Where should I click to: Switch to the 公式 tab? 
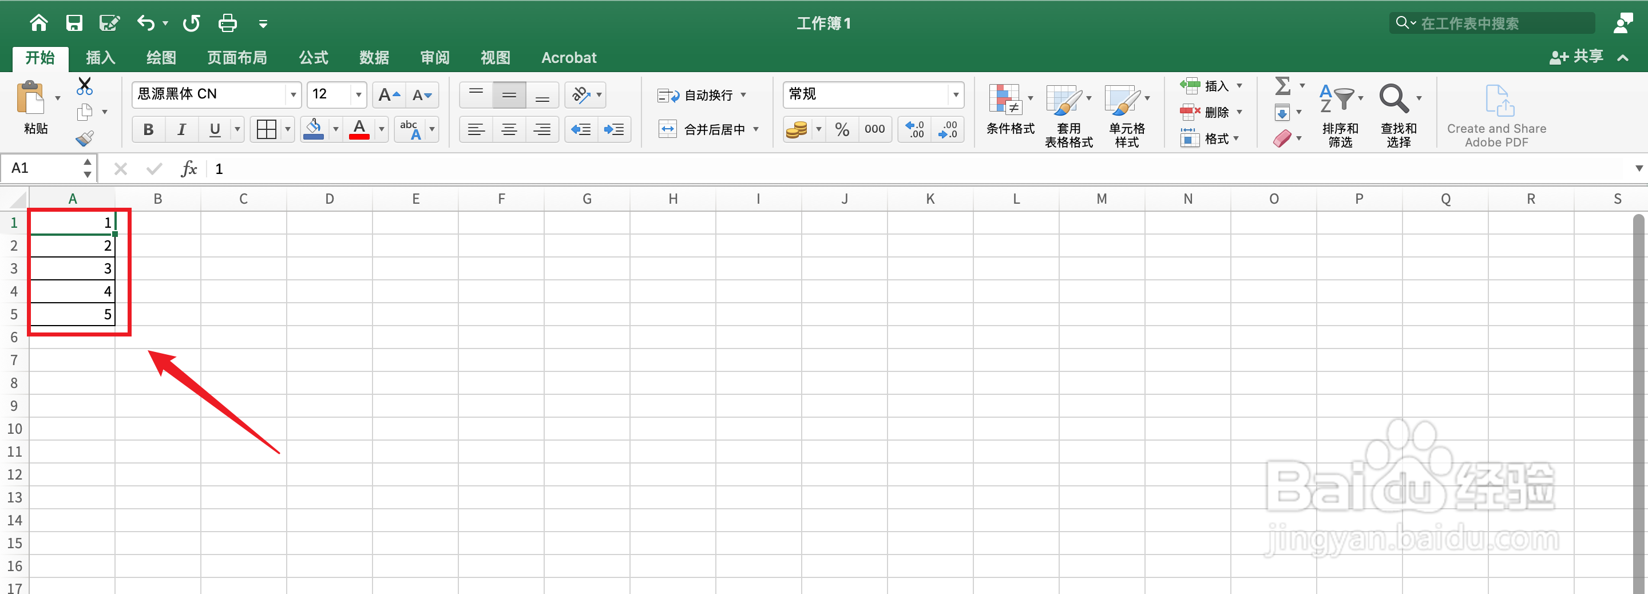pyautogui.click(x=314, y=58)
